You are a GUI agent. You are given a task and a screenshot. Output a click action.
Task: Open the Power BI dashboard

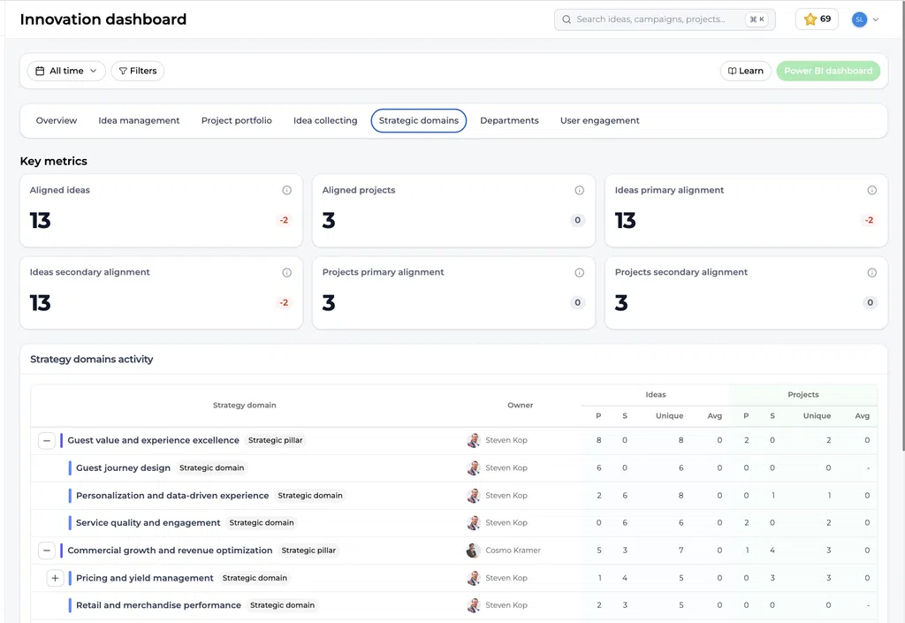(828, 71)
